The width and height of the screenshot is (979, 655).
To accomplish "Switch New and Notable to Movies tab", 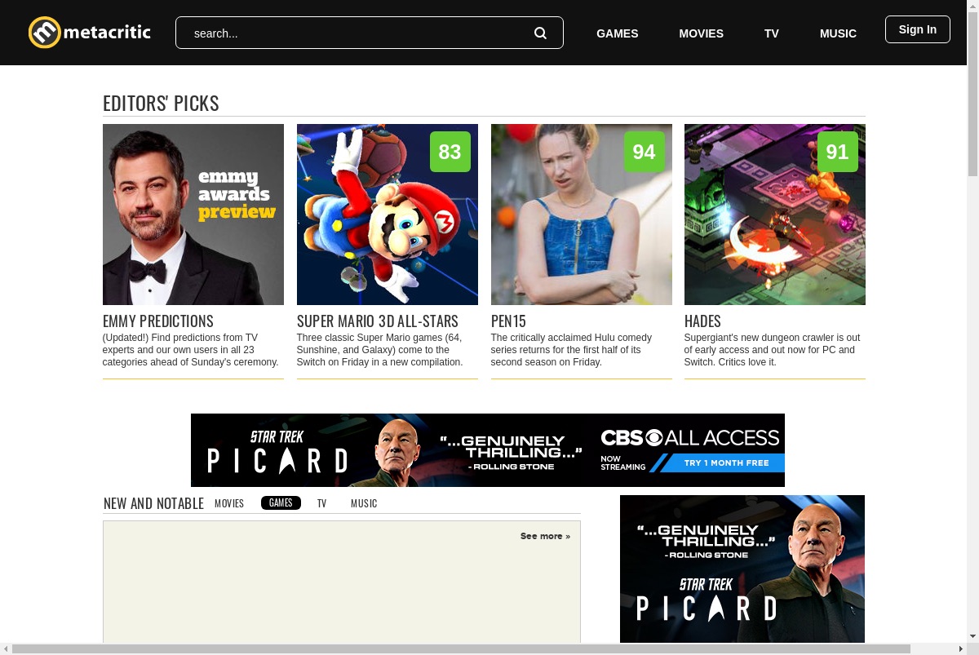I will click(229, 503).
